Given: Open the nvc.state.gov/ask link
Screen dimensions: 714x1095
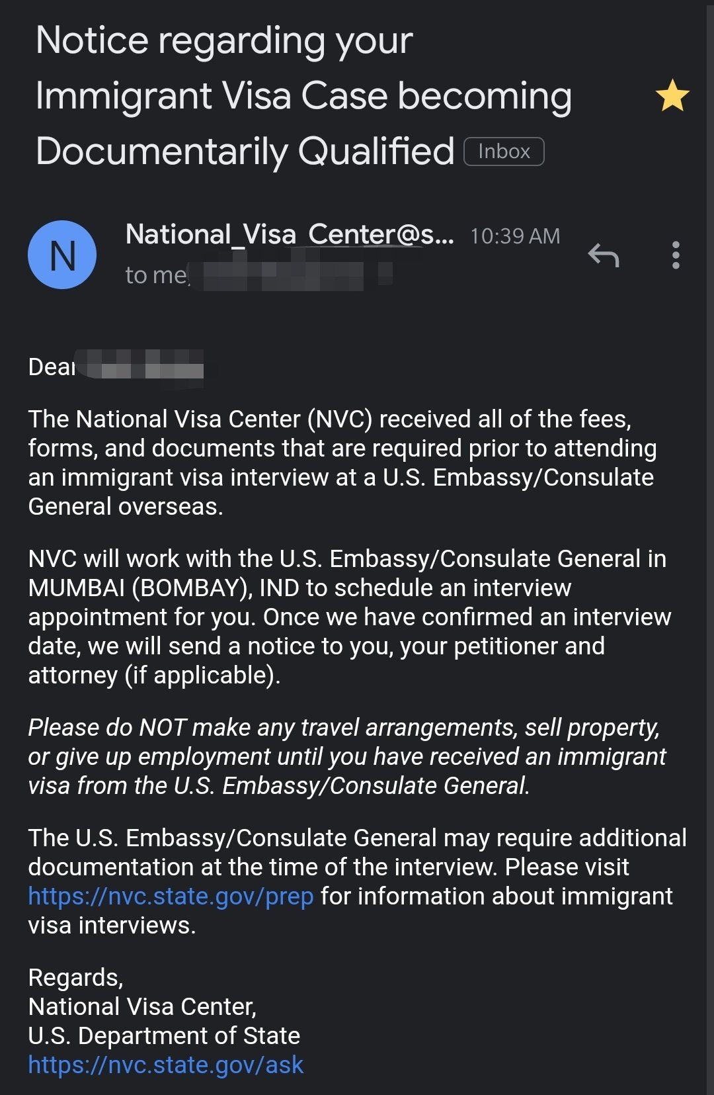Looking at the screenshot, I should pyautogui.click(x=166, y=1065).
